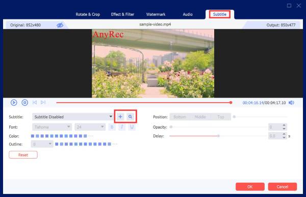The image size is (306, 197).
Task: Click the Original: 852x480 label
Action: 25,25
